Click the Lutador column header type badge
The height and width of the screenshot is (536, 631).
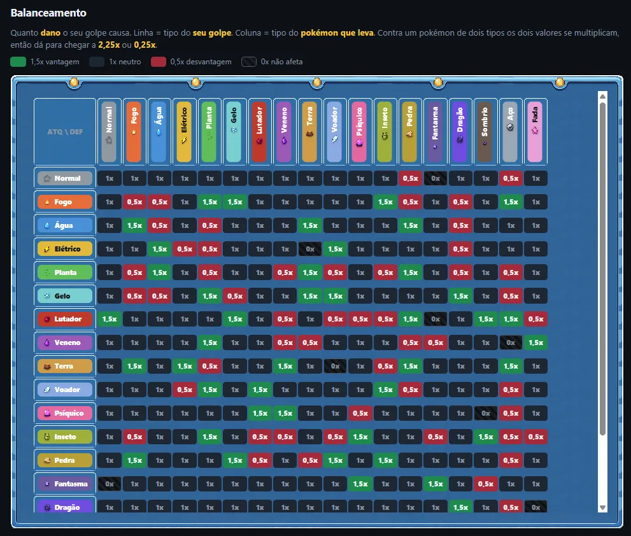click(x=260, y=132)
